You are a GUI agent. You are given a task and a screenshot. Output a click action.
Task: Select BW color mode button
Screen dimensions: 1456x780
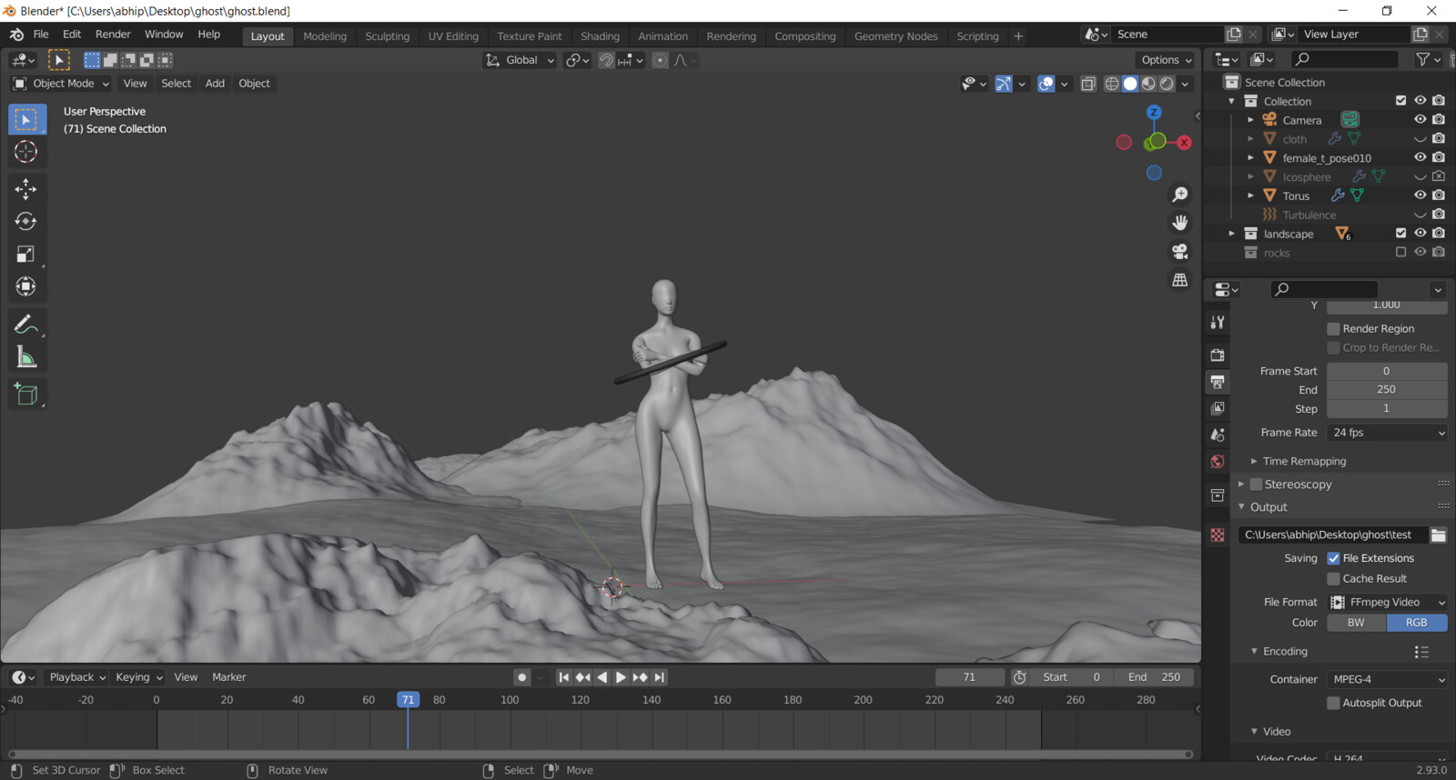(x=1356, y=623)
